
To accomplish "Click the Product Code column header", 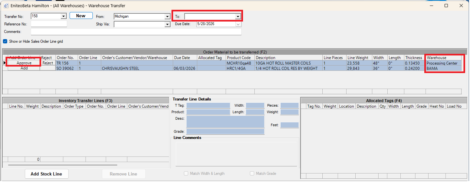I will (x=240, y=58).
